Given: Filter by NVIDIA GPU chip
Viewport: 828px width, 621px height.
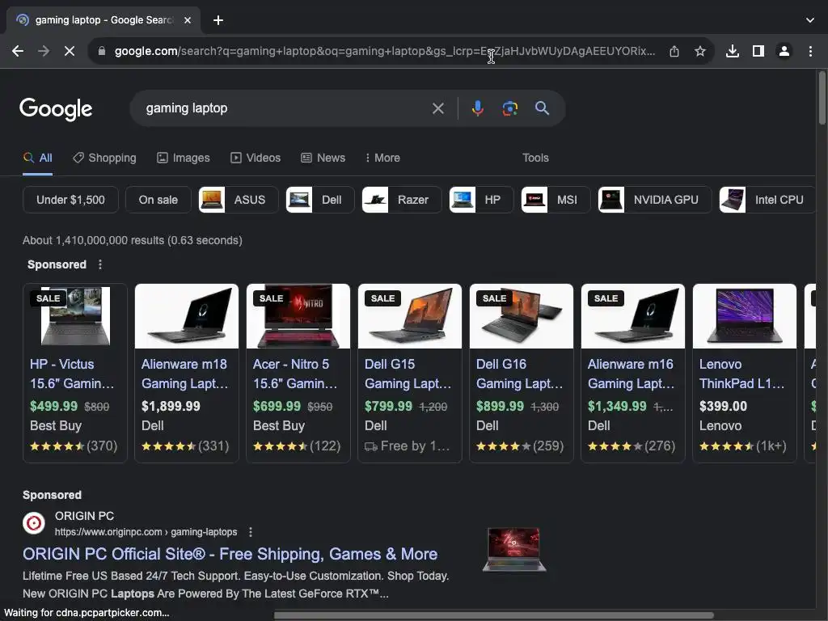Looking at the screenshot, I should 655,200.
